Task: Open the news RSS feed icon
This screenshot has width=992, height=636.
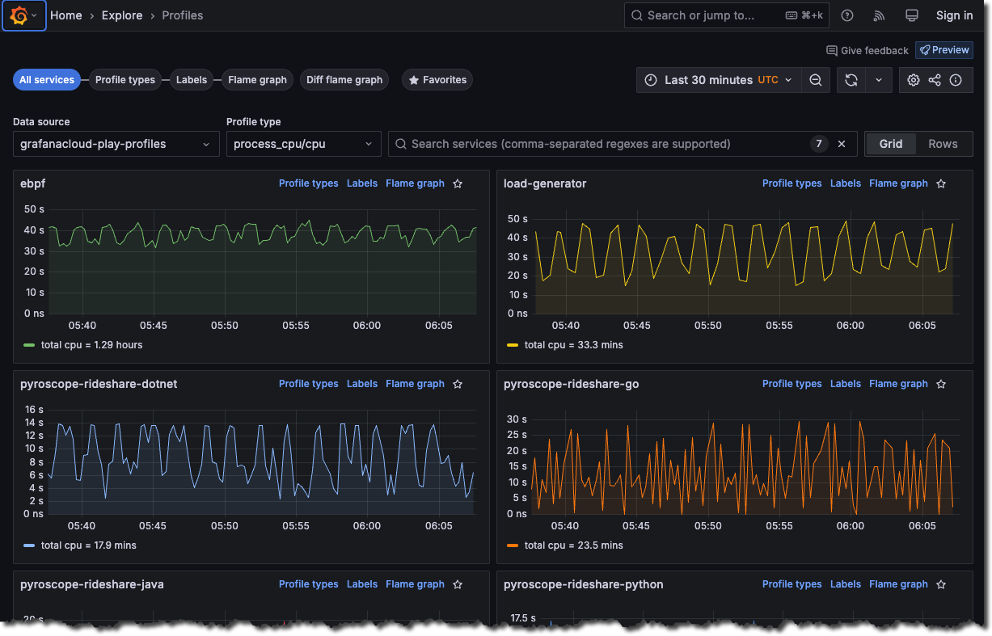Action: (x=880, y=15)
